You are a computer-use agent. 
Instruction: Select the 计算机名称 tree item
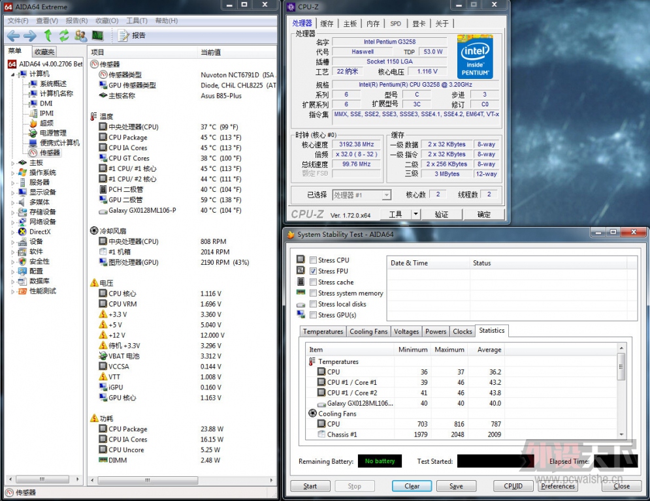point(56,93)
